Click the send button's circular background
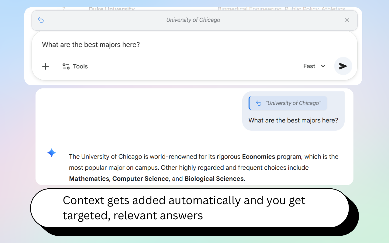Viewport: 389px width, 243px height. pyautogui.click(x=343, y=66)
